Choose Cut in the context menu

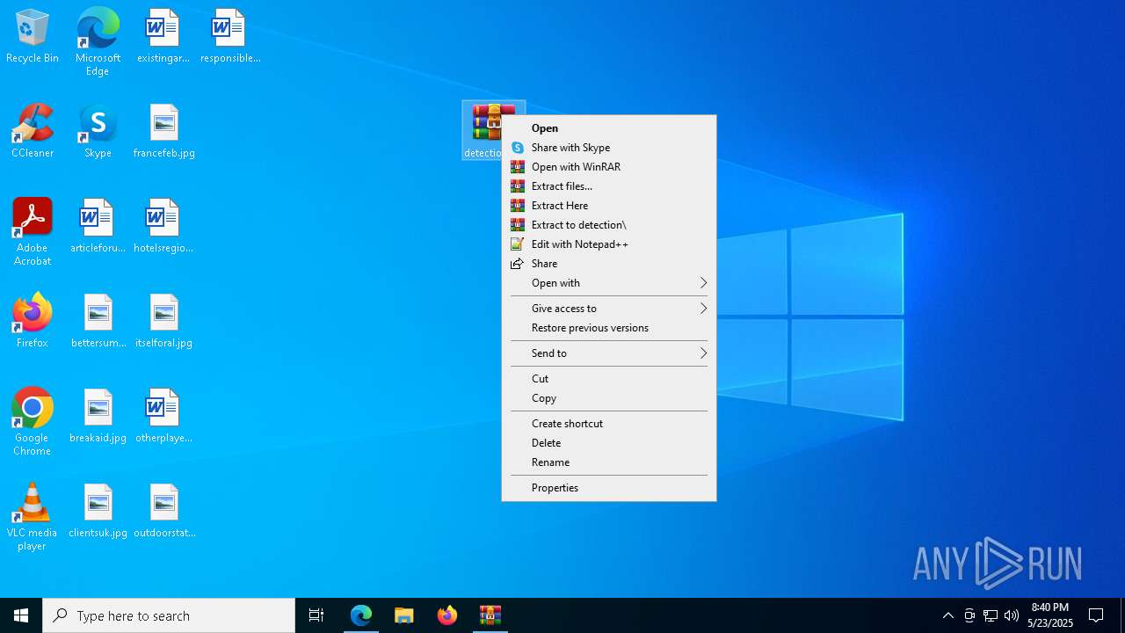point(609,379)
